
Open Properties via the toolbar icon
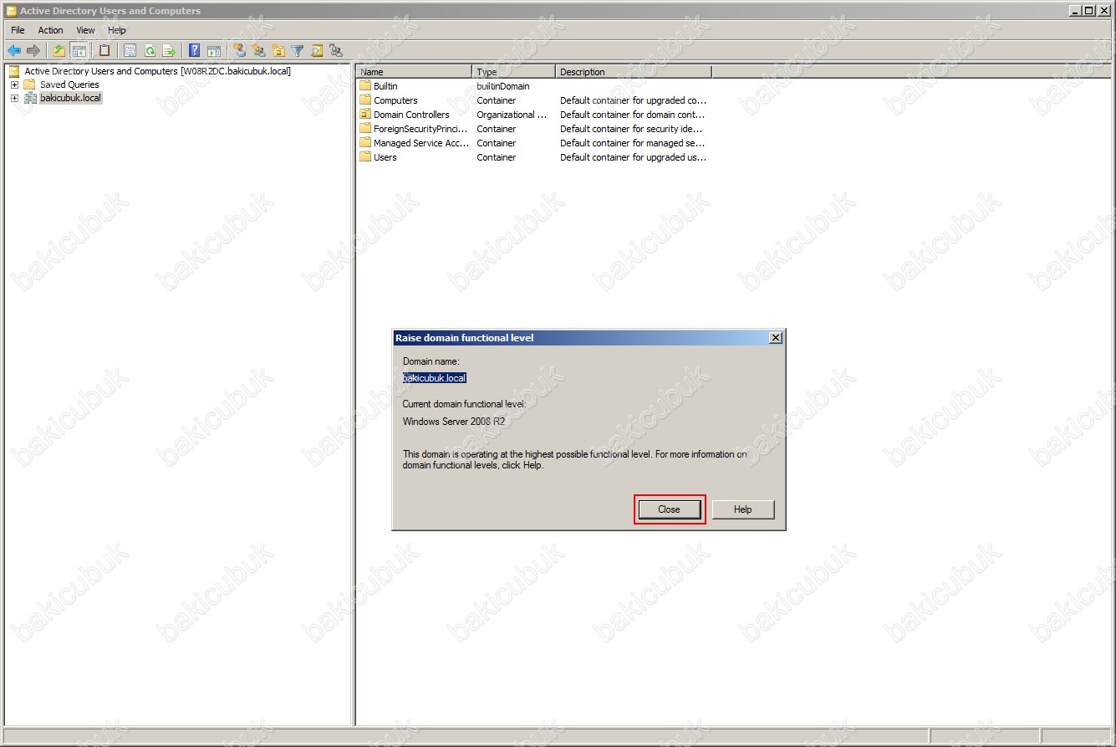[130, 51]
